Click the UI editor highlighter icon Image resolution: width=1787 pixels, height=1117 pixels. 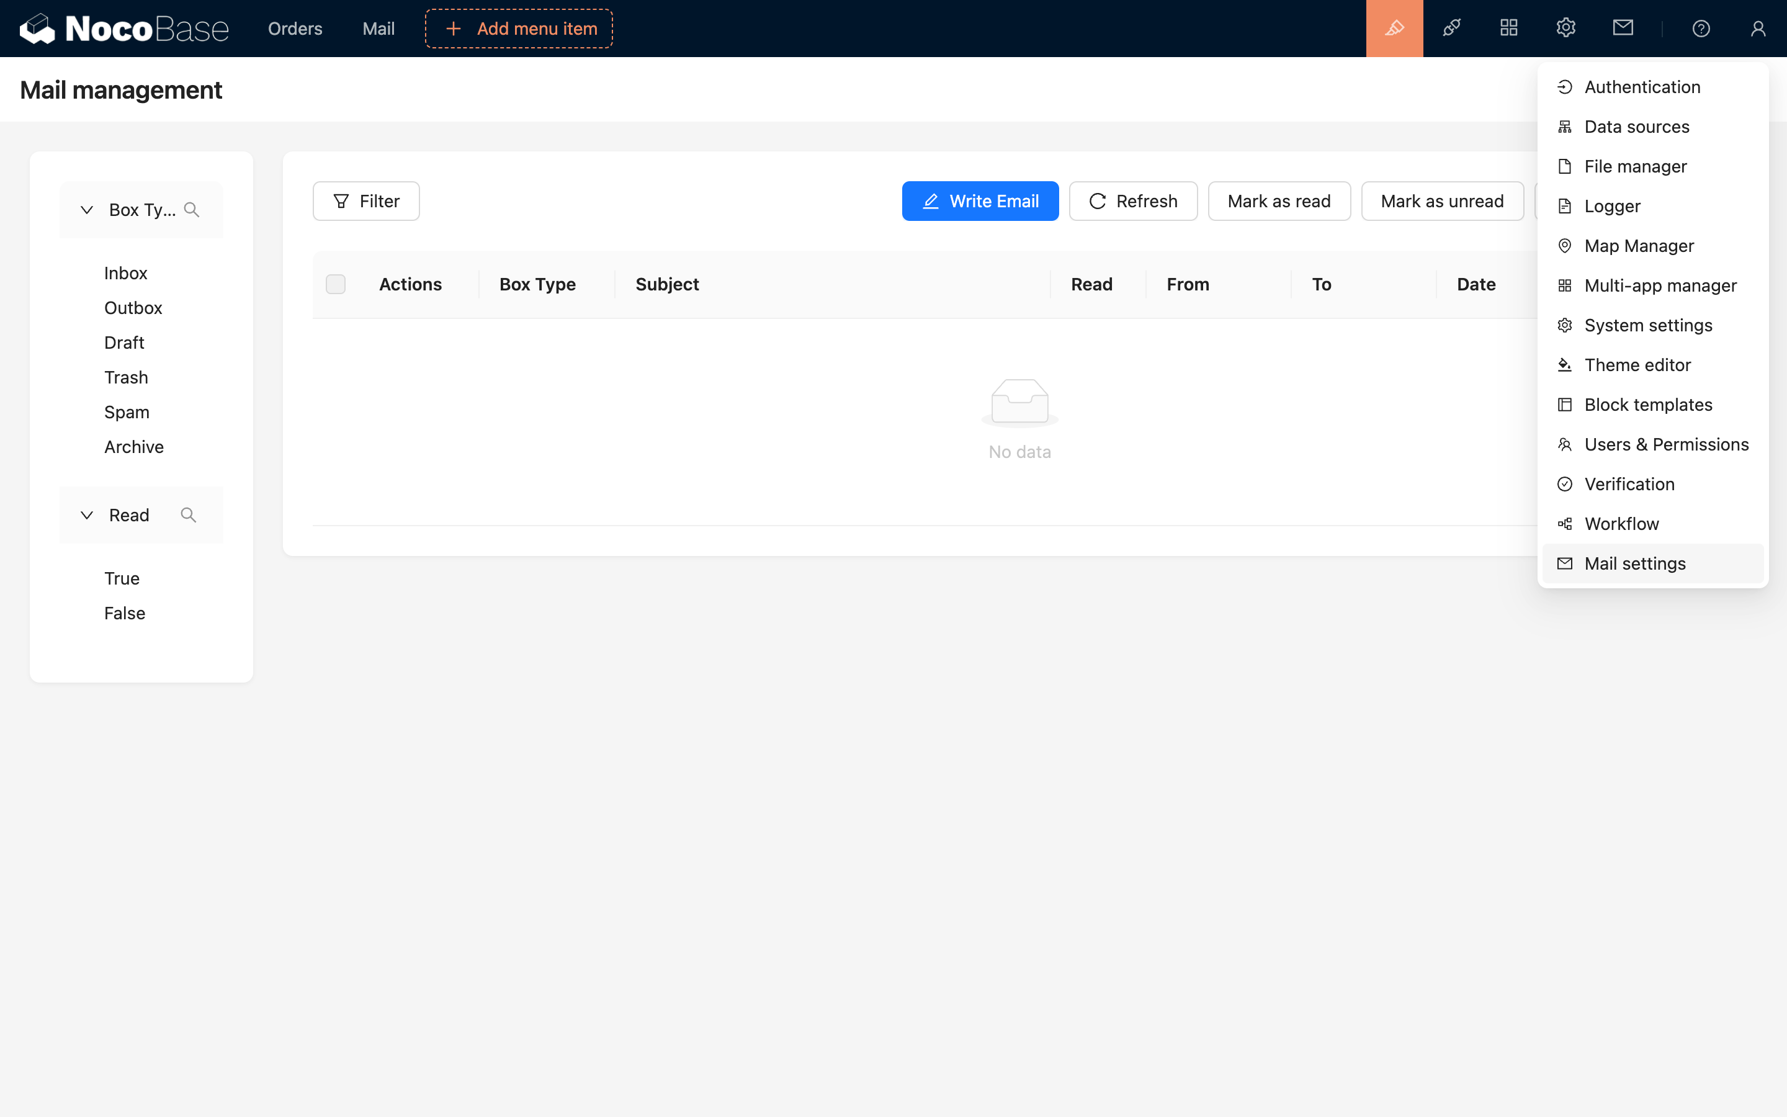pyautogui.click(x=1394, y=28)
